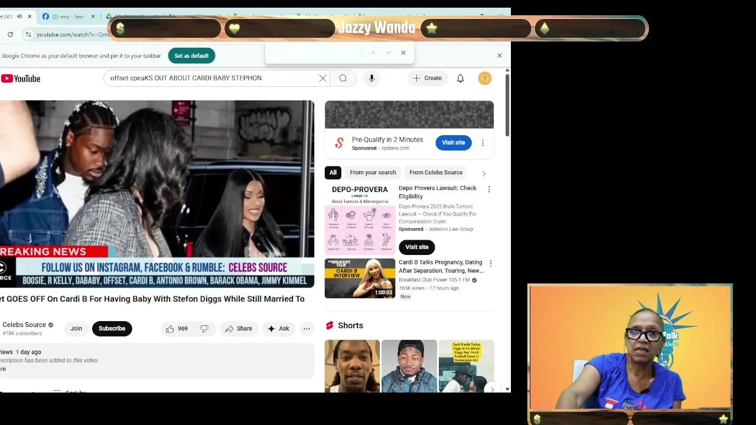Select the 'From Celebs Source' chip
Screen dimensions: 756x425
tap(436, 172)
